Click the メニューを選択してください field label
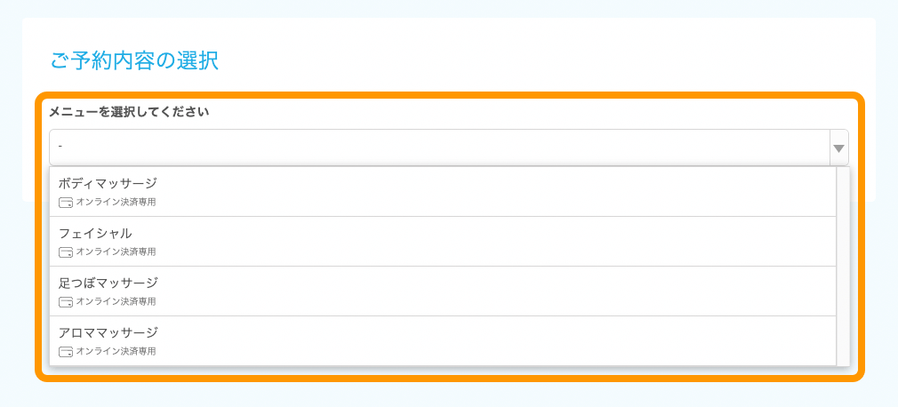898x407 pixels. (129, 112)
